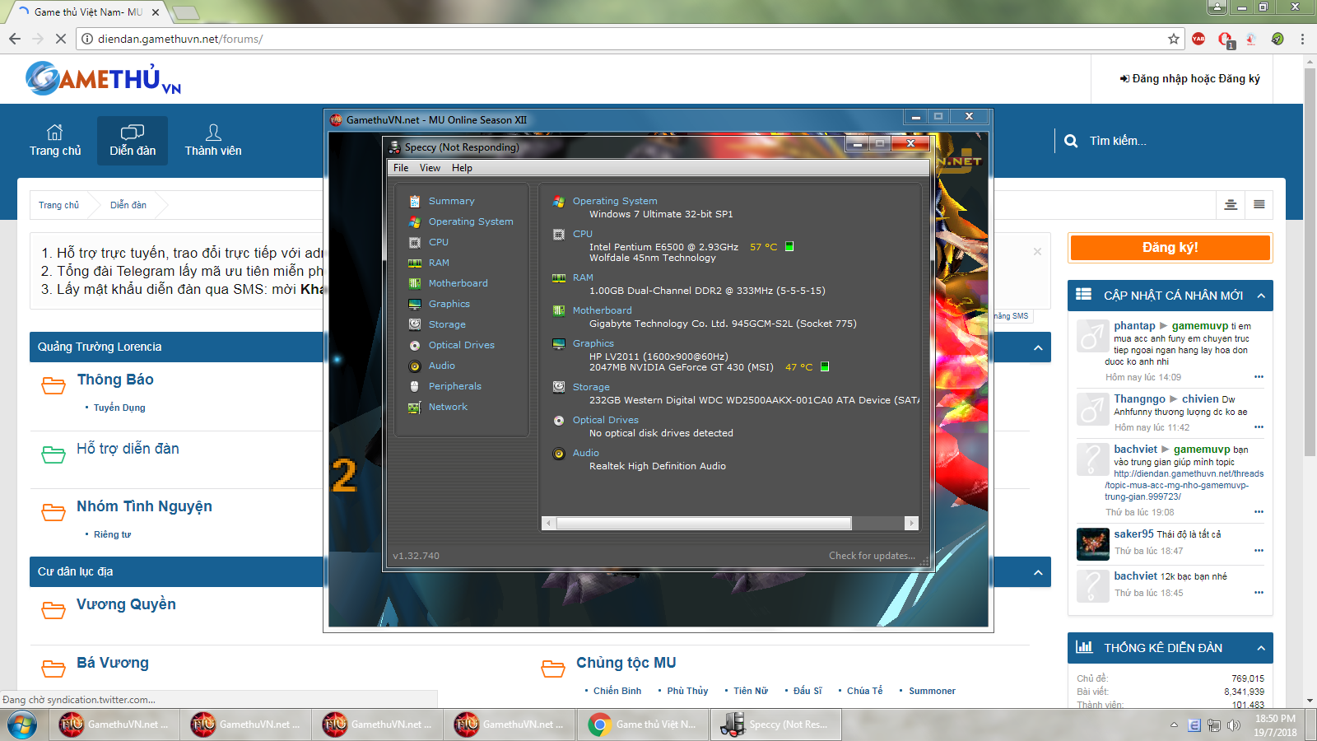Click the taskbar volume icon

[x=1233, y=725]
